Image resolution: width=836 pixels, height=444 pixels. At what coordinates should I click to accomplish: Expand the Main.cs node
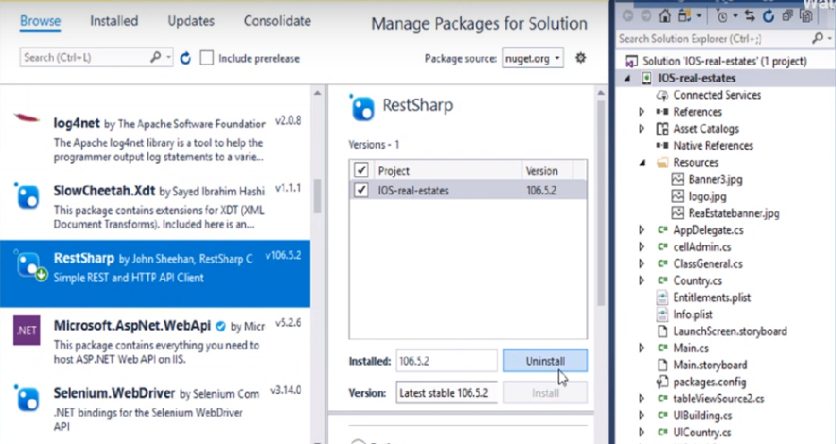click(642, 348)
